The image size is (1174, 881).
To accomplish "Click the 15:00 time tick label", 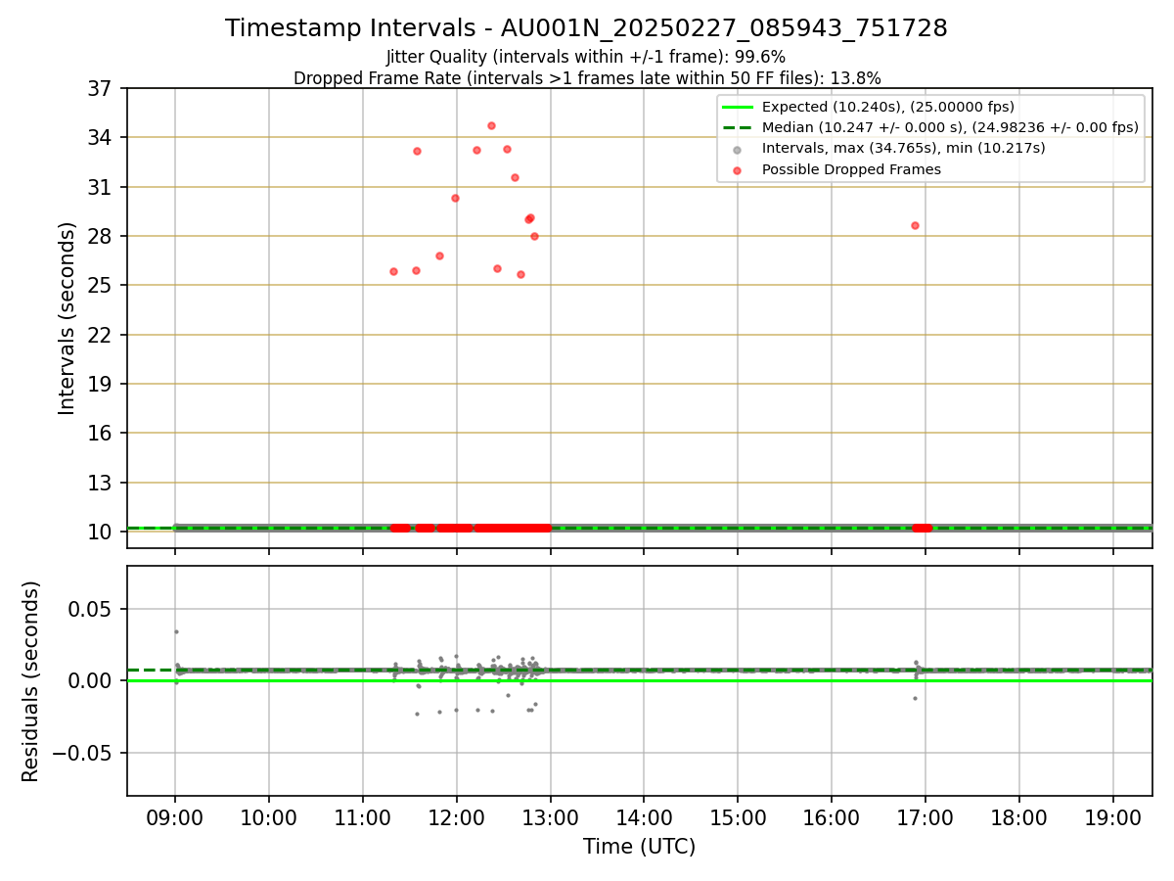I will click(738, 818).
